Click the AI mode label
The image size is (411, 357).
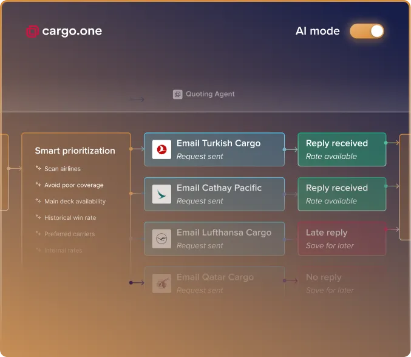(x=318, y=31)
